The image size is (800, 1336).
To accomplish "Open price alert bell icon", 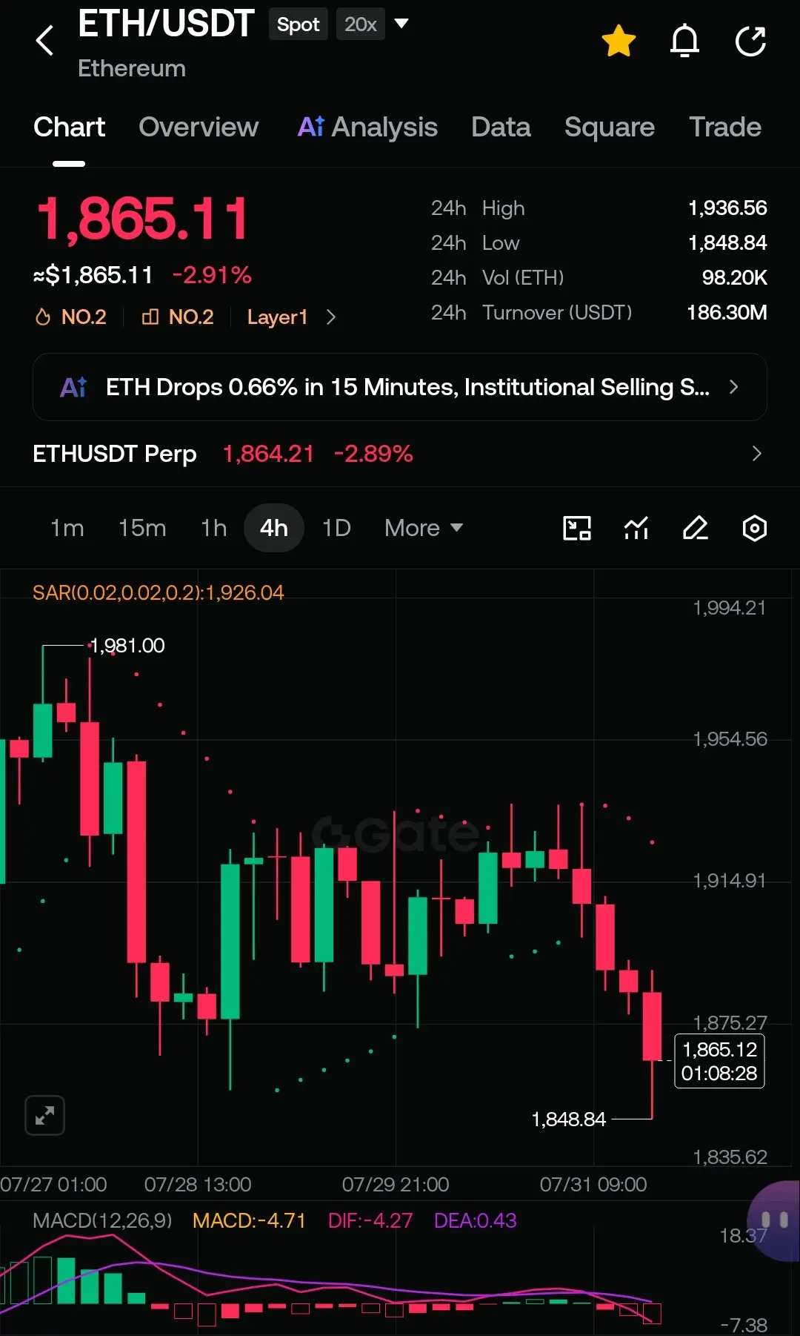I will (x=684, y=40).
